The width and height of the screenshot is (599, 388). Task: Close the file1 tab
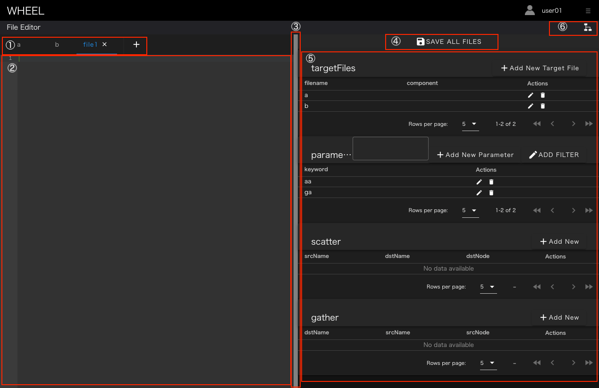[x=105, y=44]
